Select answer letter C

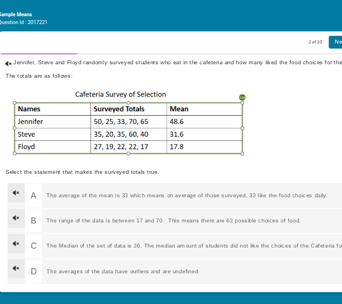point(34,246)
